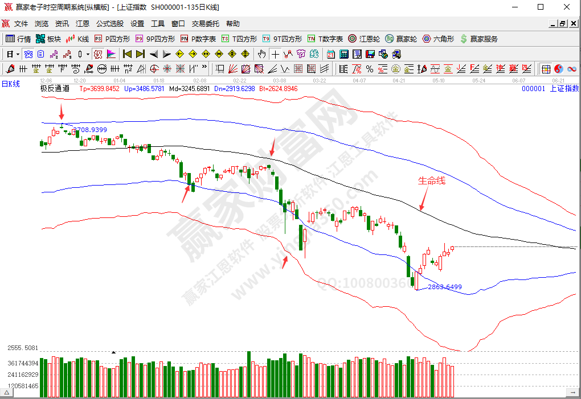581x399 pixels.
Task: Toggle the crosshair cursor button
Action: point(276,54)
